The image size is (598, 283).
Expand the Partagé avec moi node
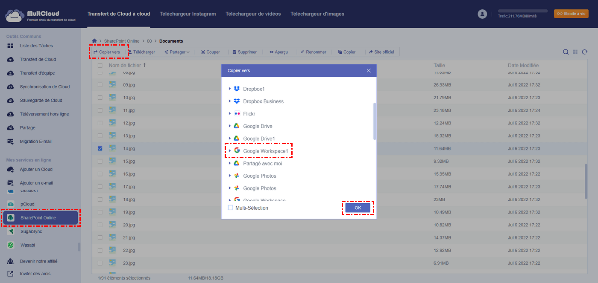[x=230, y=163]
